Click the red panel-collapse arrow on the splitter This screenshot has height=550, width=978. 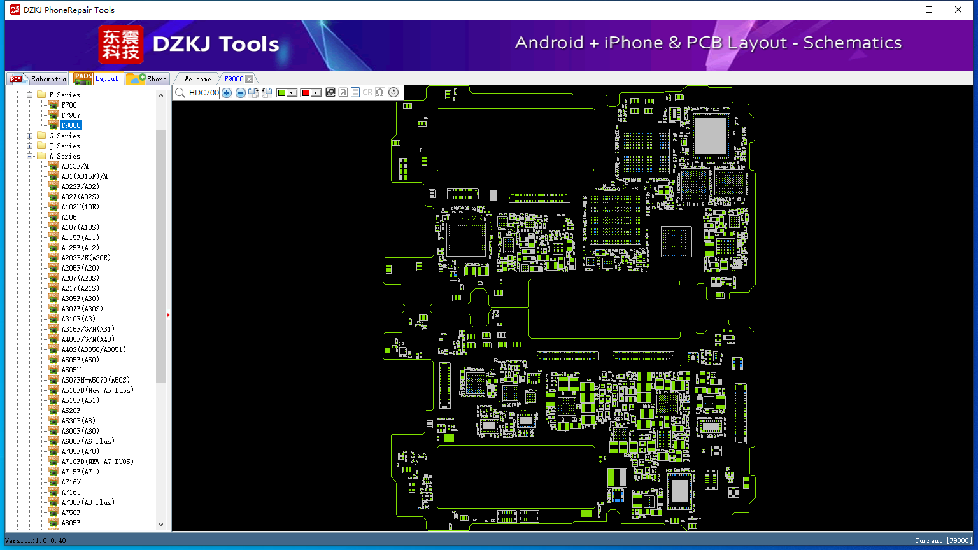coord(168,314)
